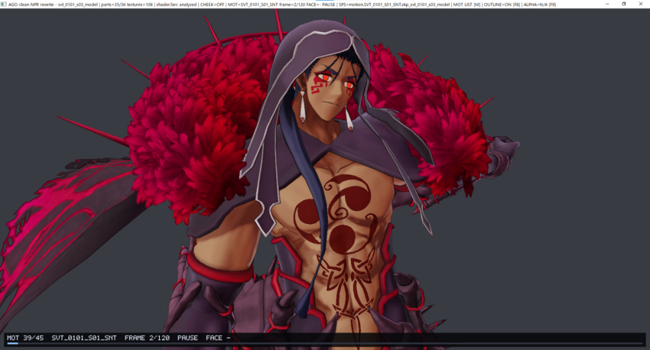The width and height of the screenshot is (650, 350).
Task: Click the 'SVT_0101_S01_SNT' motion name in status bar
Action: point(84,338)
